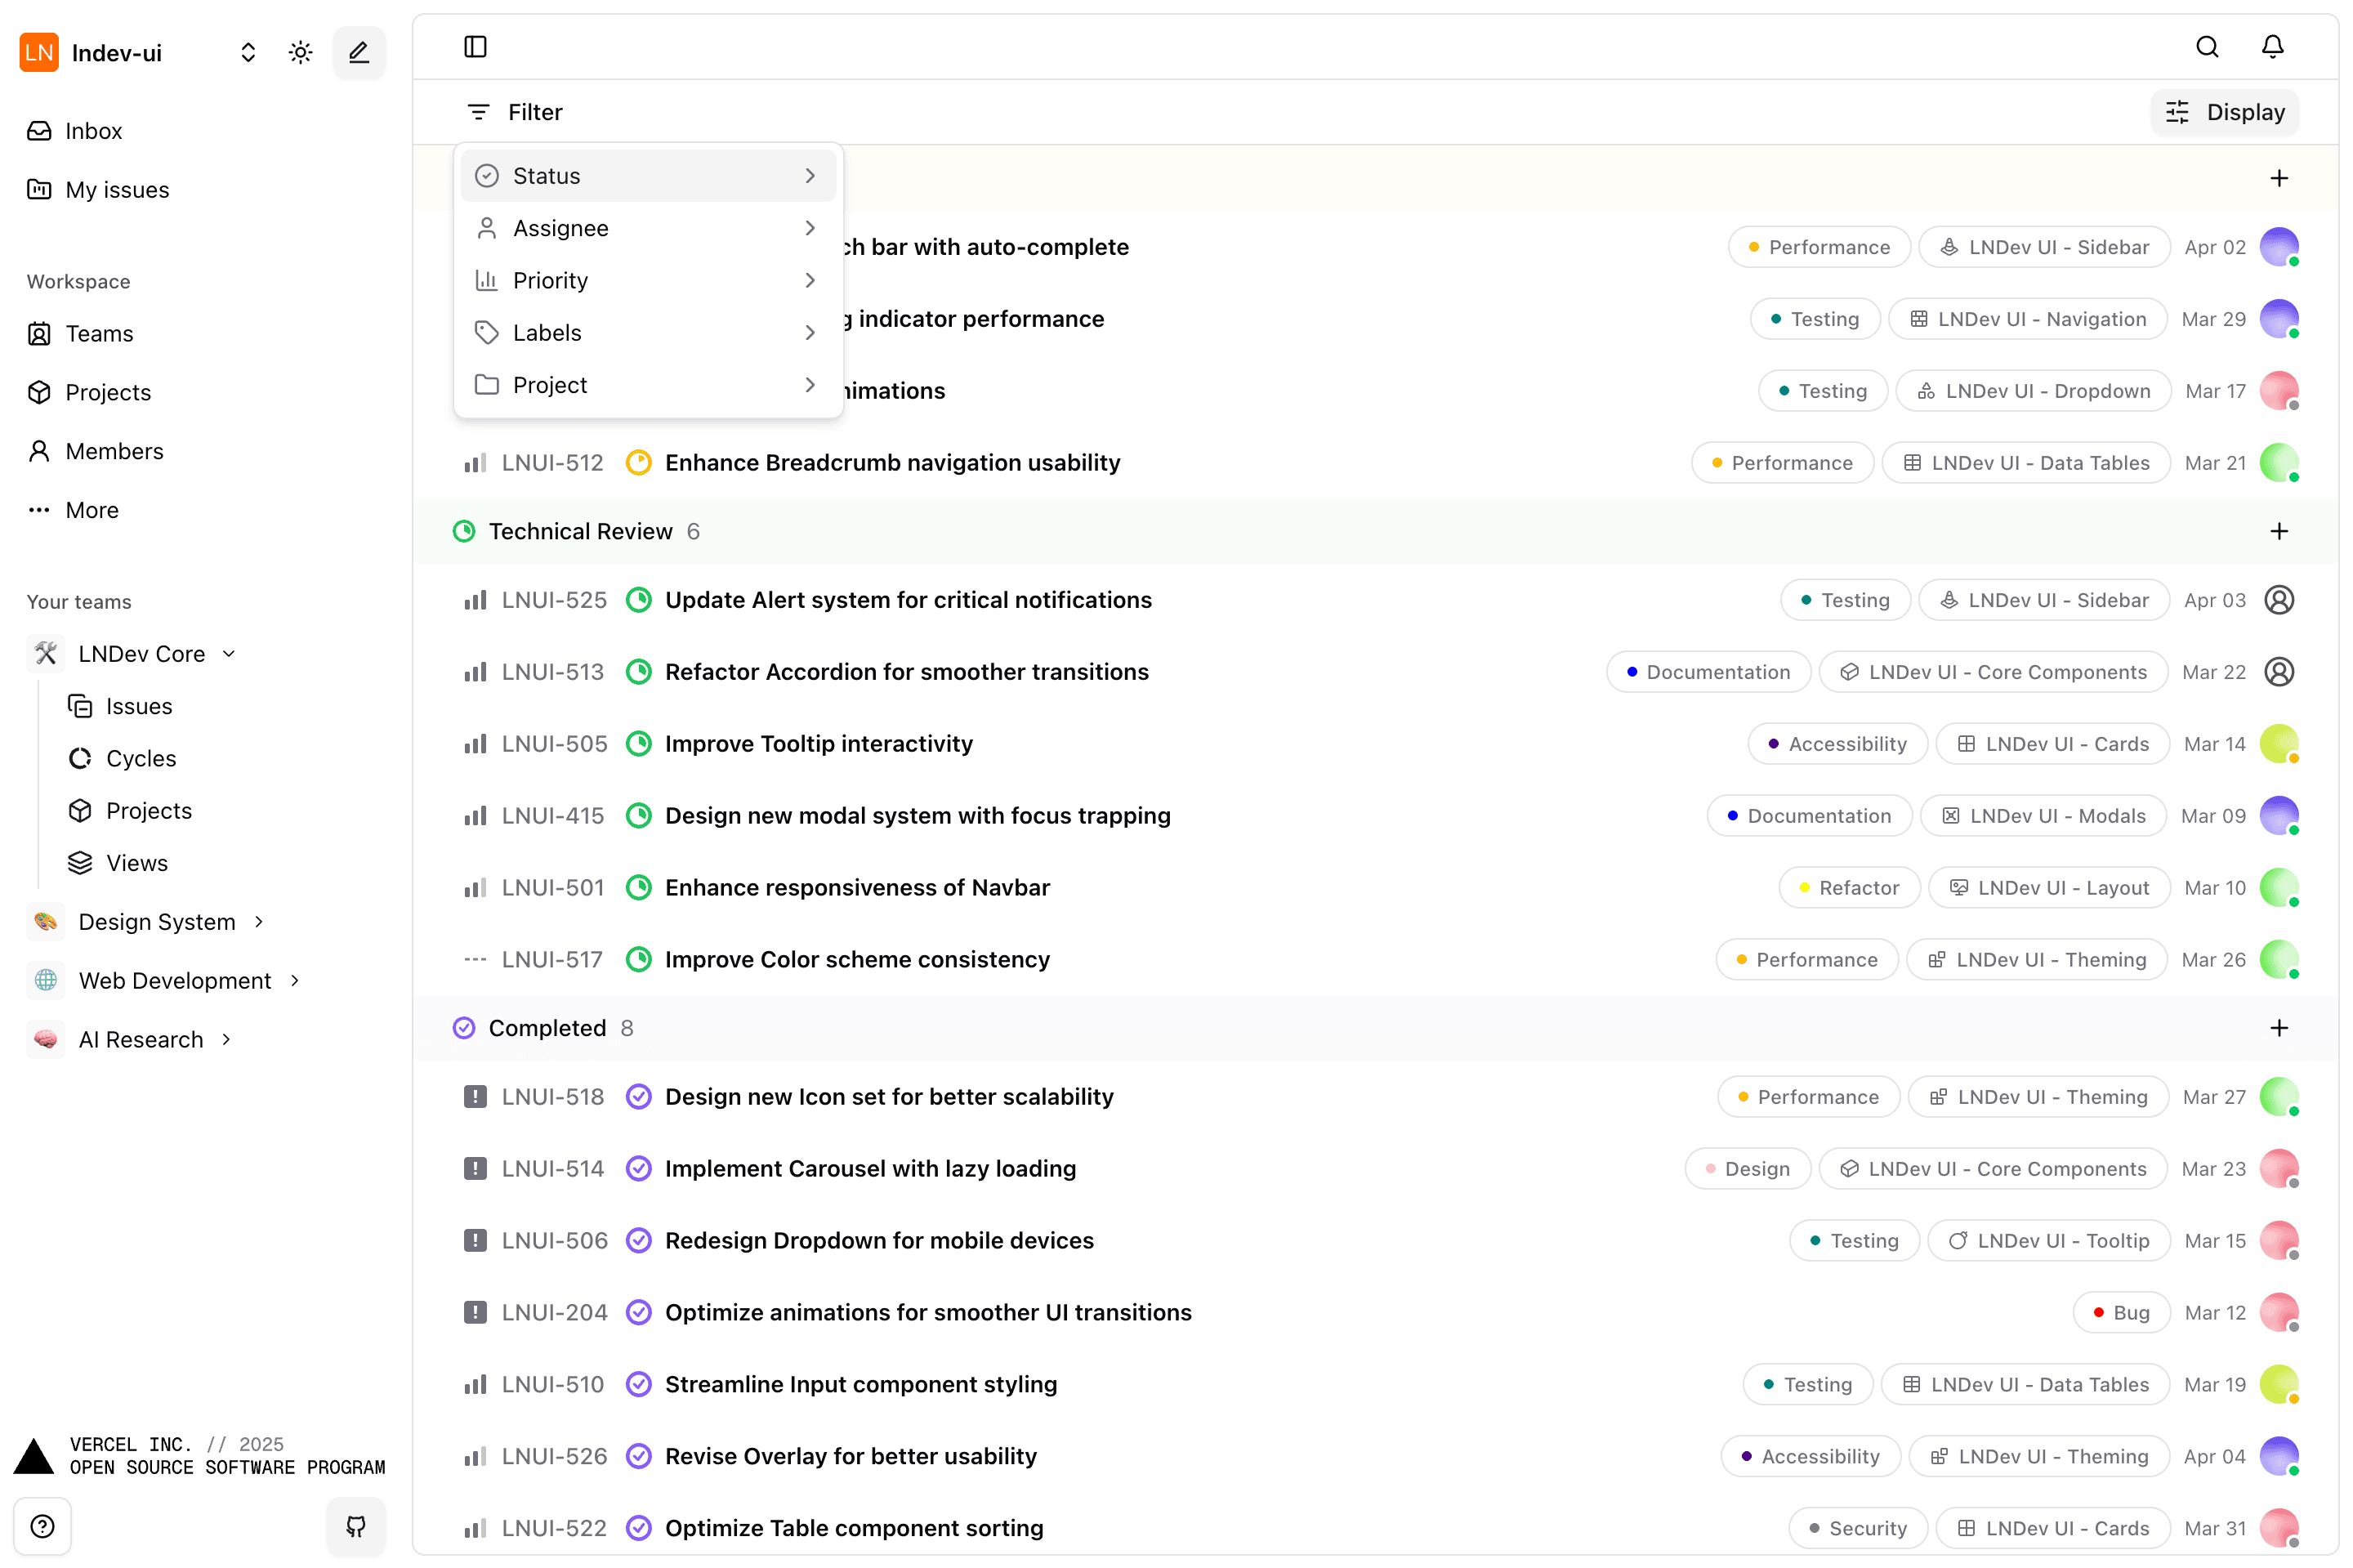Click the in-progress status circle of LNUI-525
The image size is (2353, 1568).
coord(639,599)
